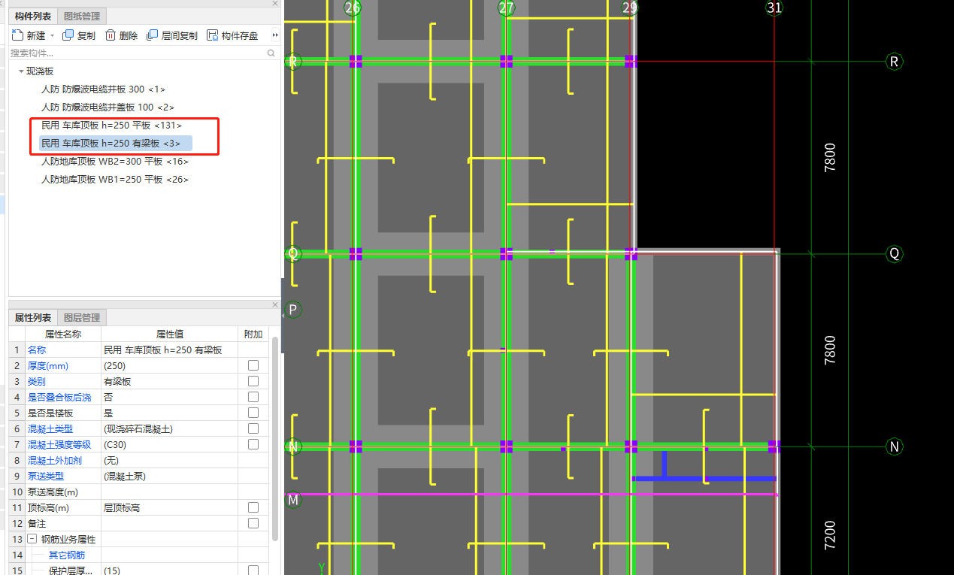Click top axis bubble 26
Screen dimensions: 954x575
coord(352,8)
